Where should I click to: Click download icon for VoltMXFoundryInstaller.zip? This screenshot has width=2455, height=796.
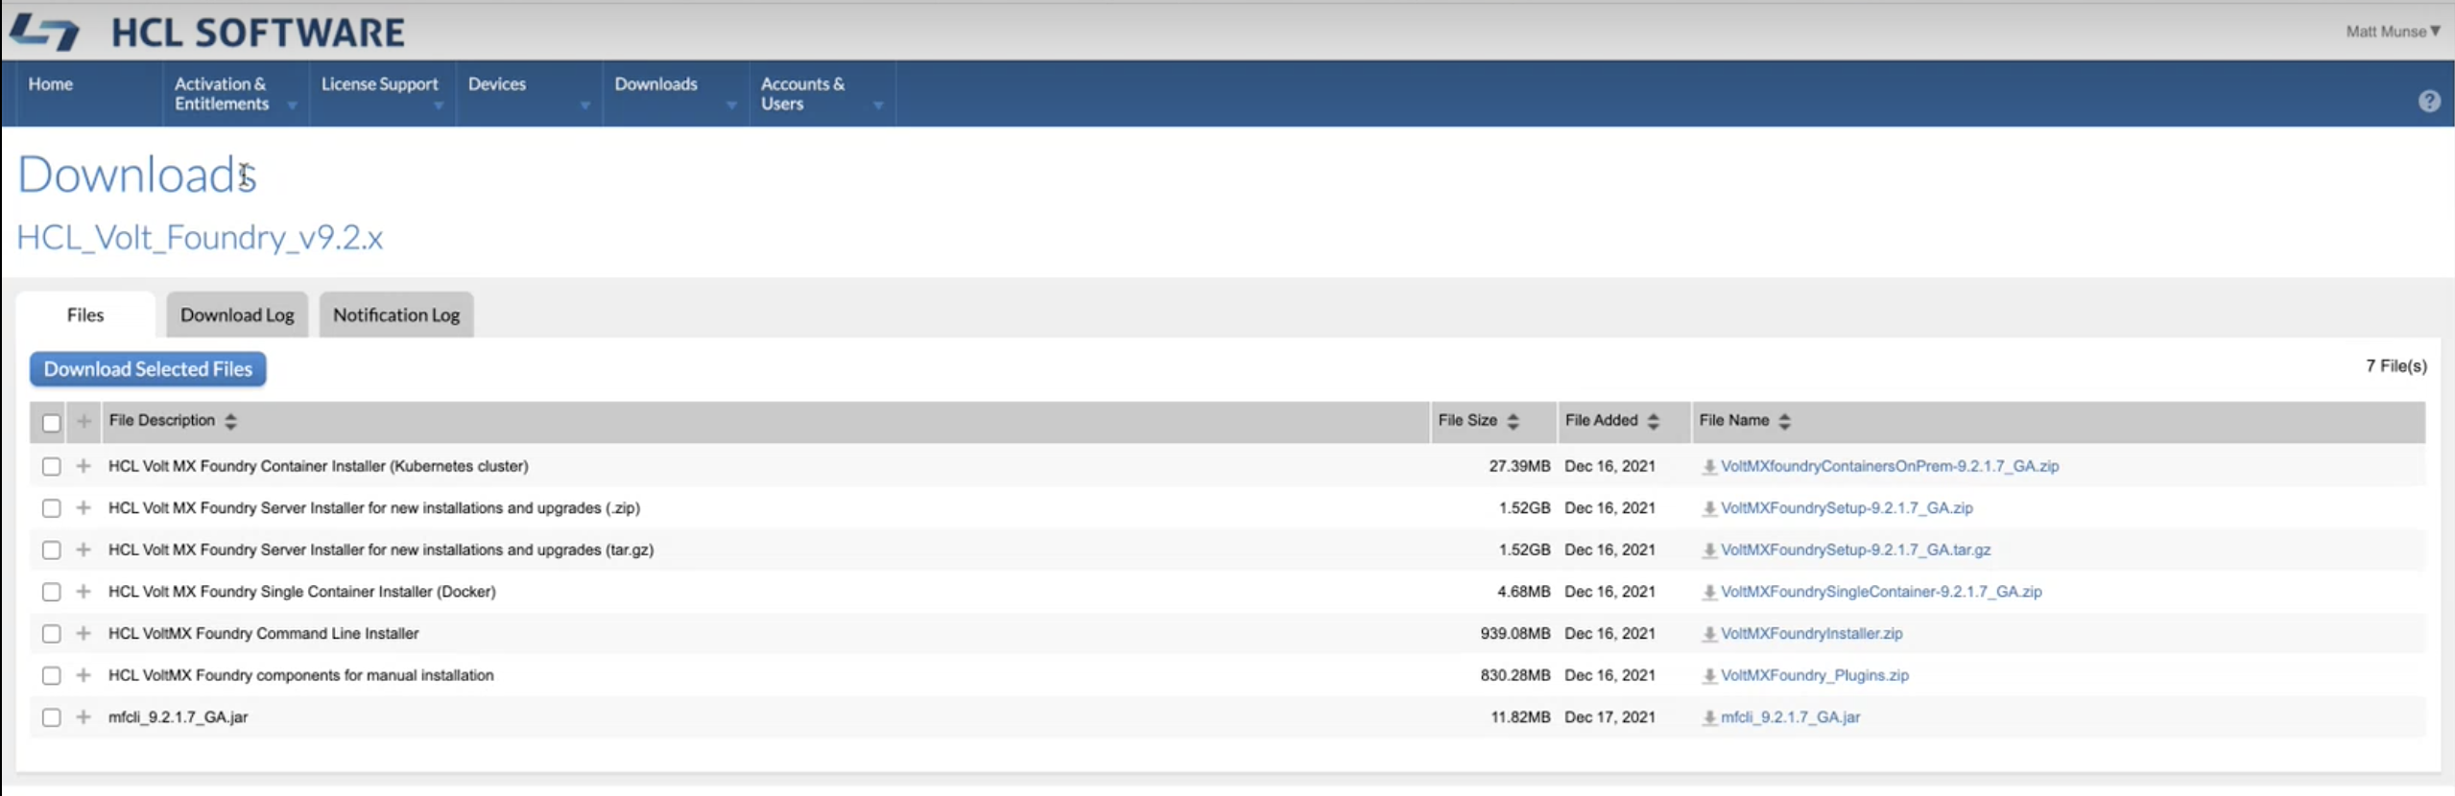click(x=1709, y=634)
